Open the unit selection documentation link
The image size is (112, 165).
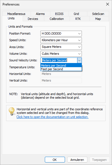[53, 117]
